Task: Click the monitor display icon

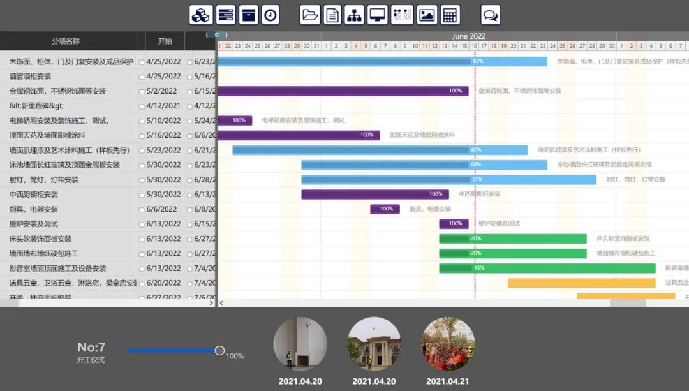Action: 378,15
